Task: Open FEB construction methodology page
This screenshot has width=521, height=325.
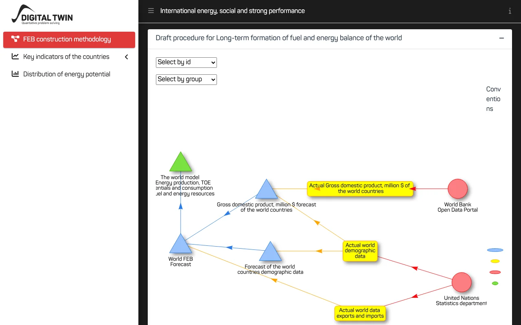Action: tap(69, 39)
